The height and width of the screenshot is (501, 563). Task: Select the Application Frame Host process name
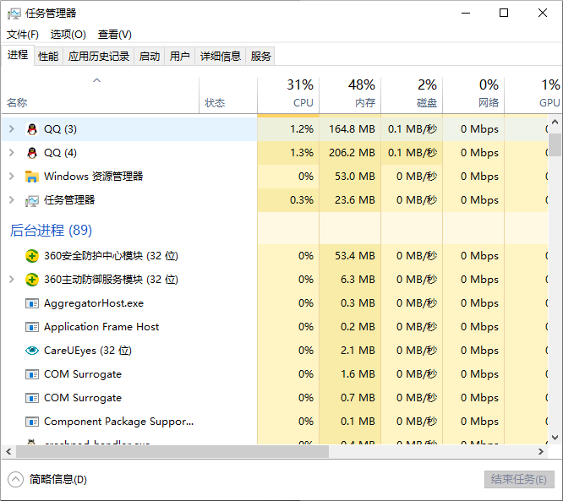[x=101, y=327]
